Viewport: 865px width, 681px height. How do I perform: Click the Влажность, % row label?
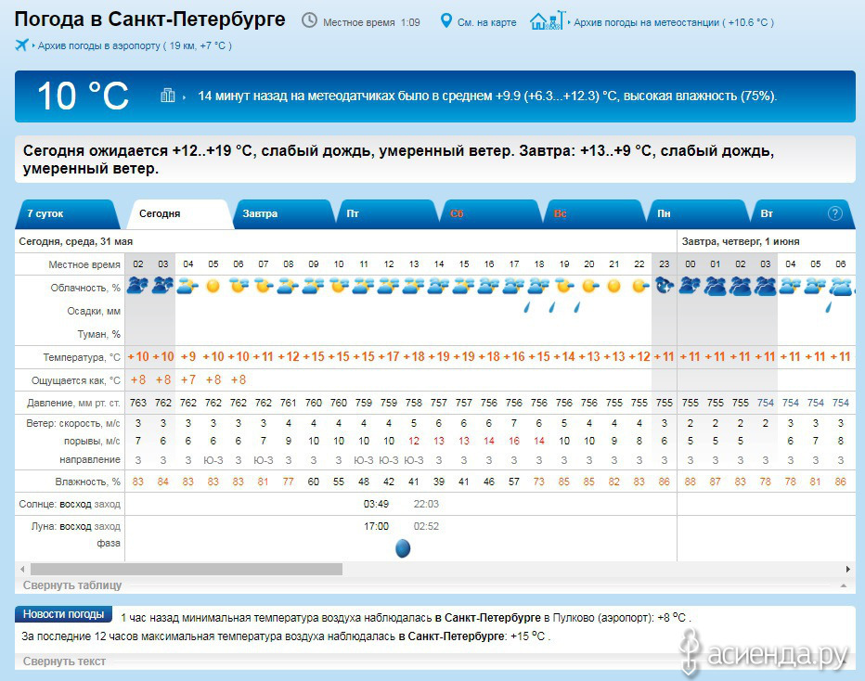[x=88, y=482]
